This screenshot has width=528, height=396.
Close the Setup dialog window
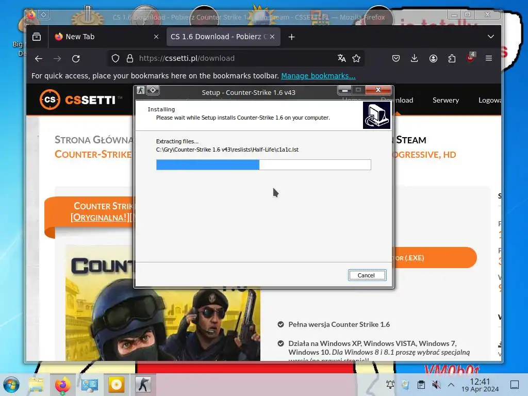(x=378, y=90)
